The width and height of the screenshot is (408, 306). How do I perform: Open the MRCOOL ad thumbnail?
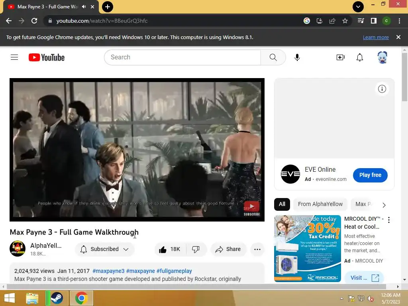coord(307,249)
